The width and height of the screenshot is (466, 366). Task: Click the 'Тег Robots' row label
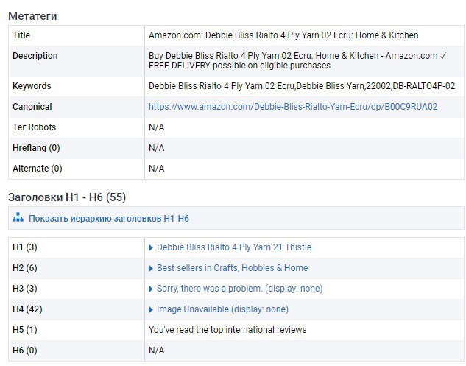click(34, 127)
